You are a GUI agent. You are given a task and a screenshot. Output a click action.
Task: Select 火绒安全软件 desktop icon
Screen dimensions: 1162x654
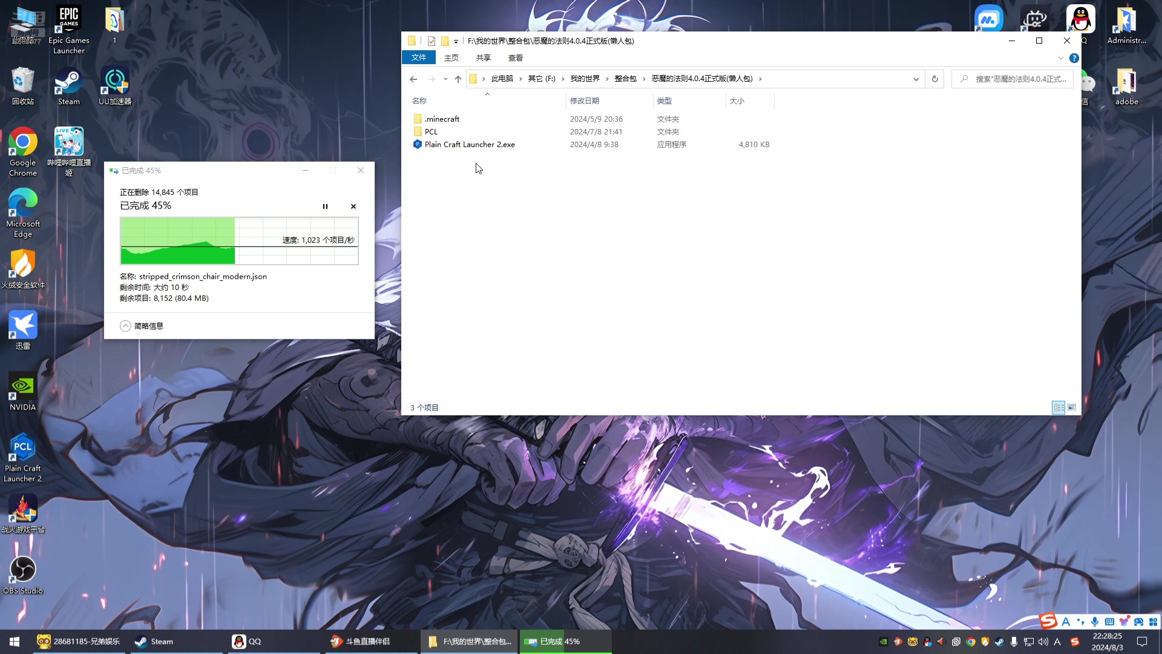click(x=23, y=269)
